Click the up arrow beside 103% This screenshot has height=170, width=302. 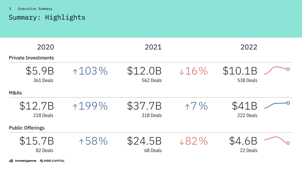coord(75,71)
